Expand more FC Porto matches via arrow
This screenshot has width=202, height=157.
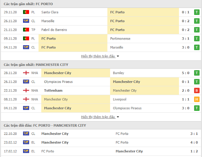(118, 56)
